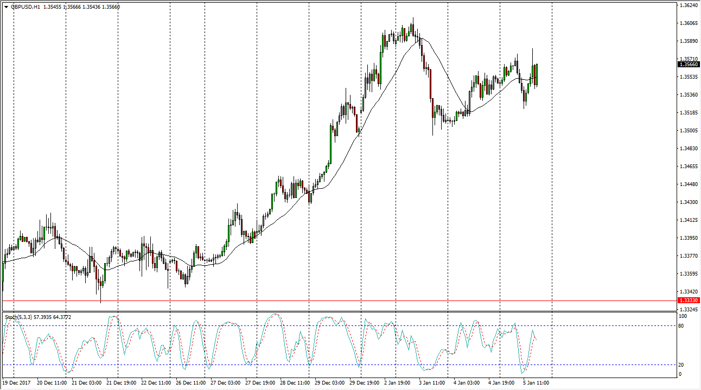Click the red 1.33330 price label

tap(689, 301)
